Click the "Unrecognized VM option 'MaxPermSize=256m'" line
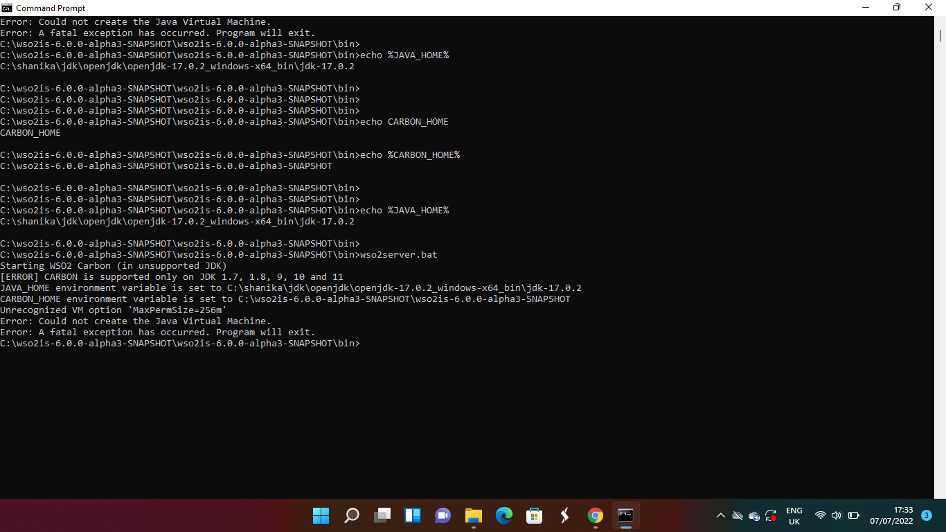 point(114,310)
